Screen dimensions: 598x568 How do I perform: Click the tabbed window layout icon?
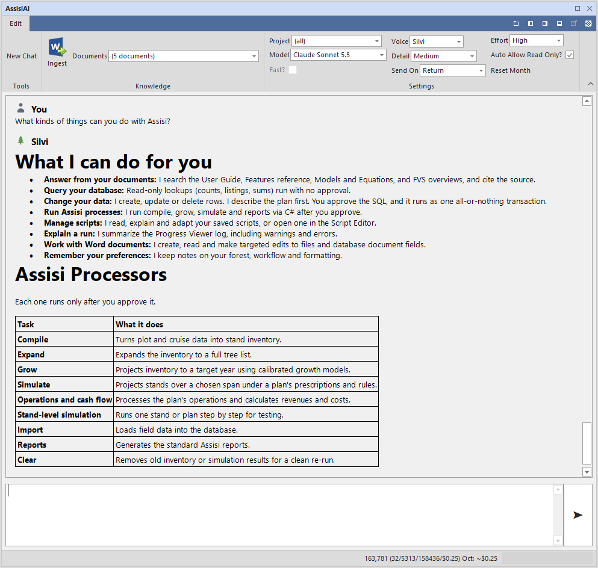click(516, 23)
